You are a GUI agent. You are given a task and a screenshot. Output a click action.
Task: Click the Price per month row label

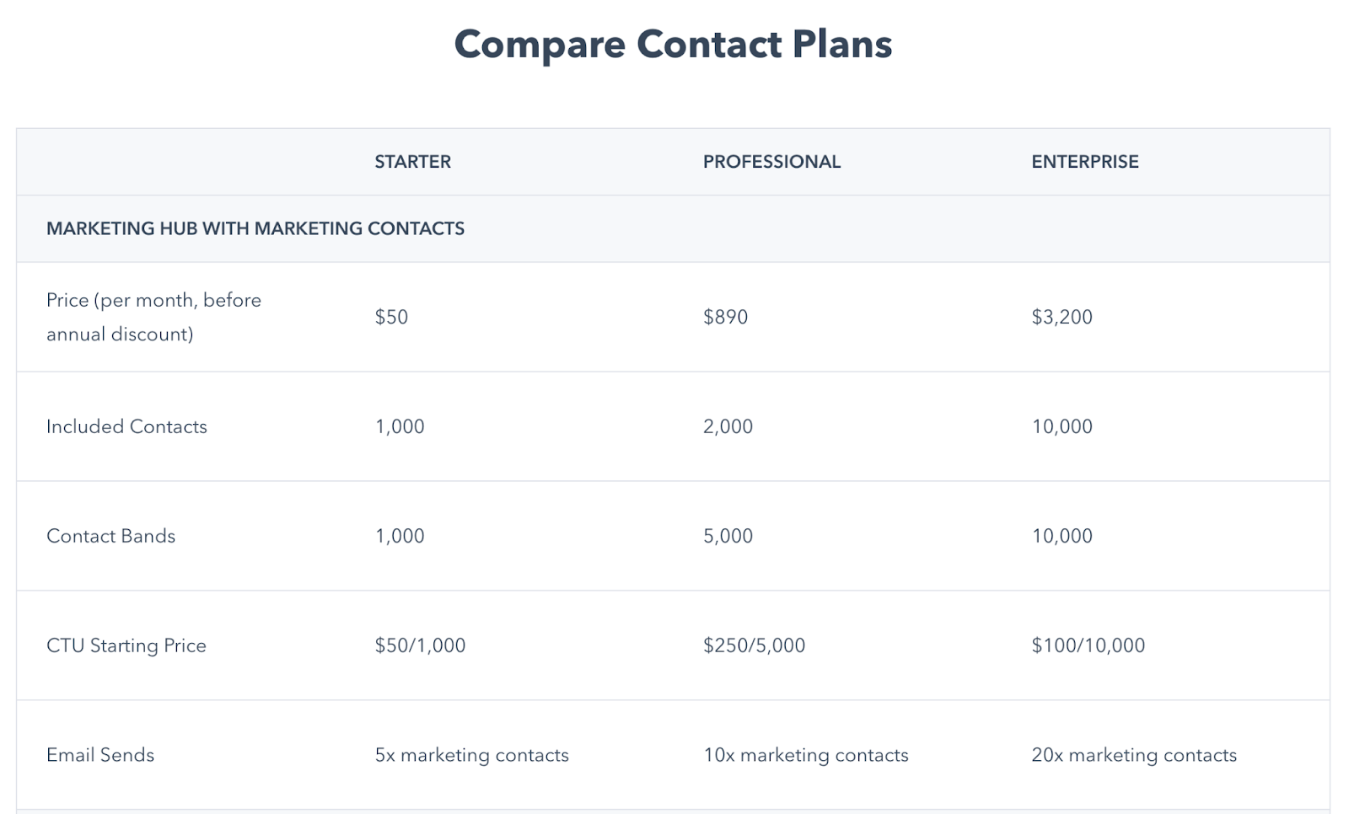click(x=153, y=317)
